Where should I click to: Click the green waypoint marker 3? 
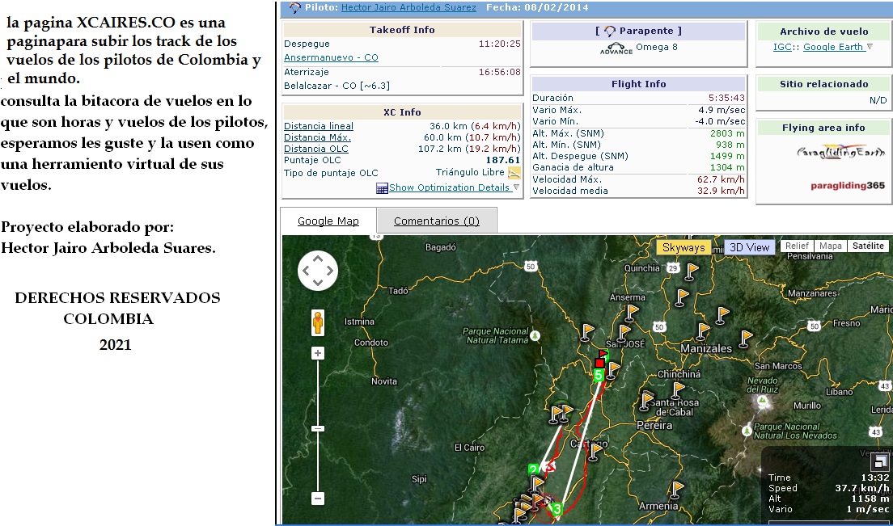(x=557, y=508)
